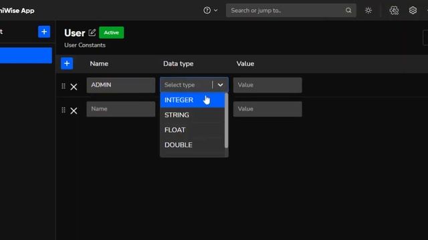Edit the User title pencil icon
Image resolution: width=428 pixels, height=240 pixels.
click(x=92, y=33)
